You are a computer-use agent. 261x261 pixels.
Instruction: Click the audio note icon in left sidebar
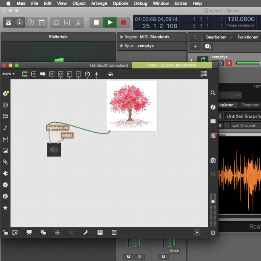point(5,128)
